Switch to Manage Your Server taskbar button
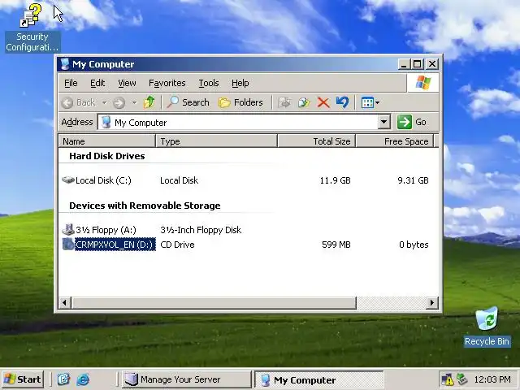The width and height of the screenshot is (520, 390). click(x=186, y=379)
